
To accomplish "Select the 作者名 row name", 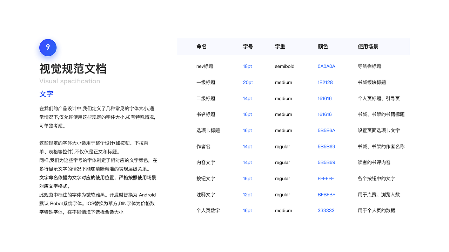I will coord(203,147).
